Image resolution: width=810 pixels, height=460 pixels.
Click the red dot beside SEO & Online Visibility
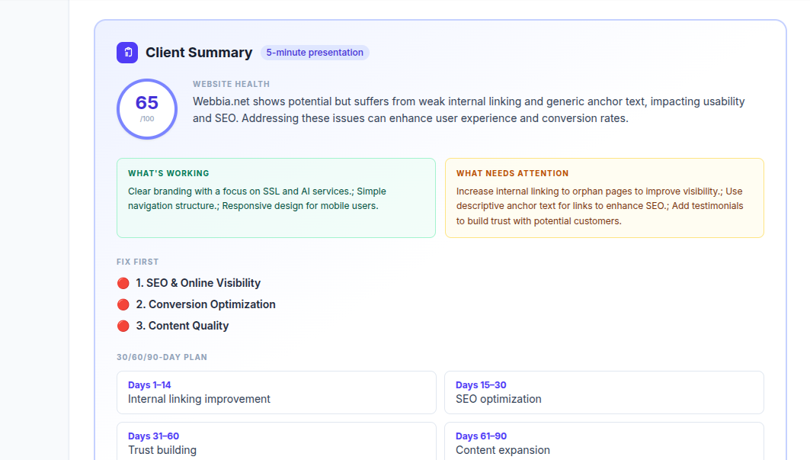tap(123, 283)
